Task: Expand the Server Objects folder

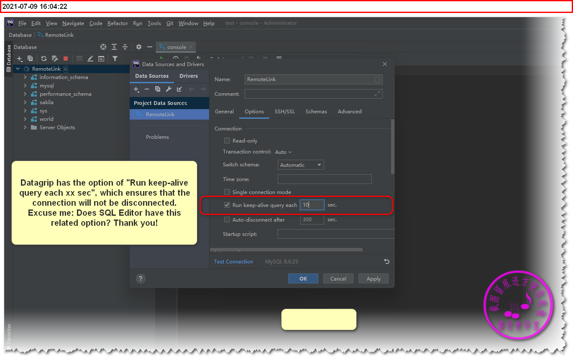Action: [x=25, y=128]
